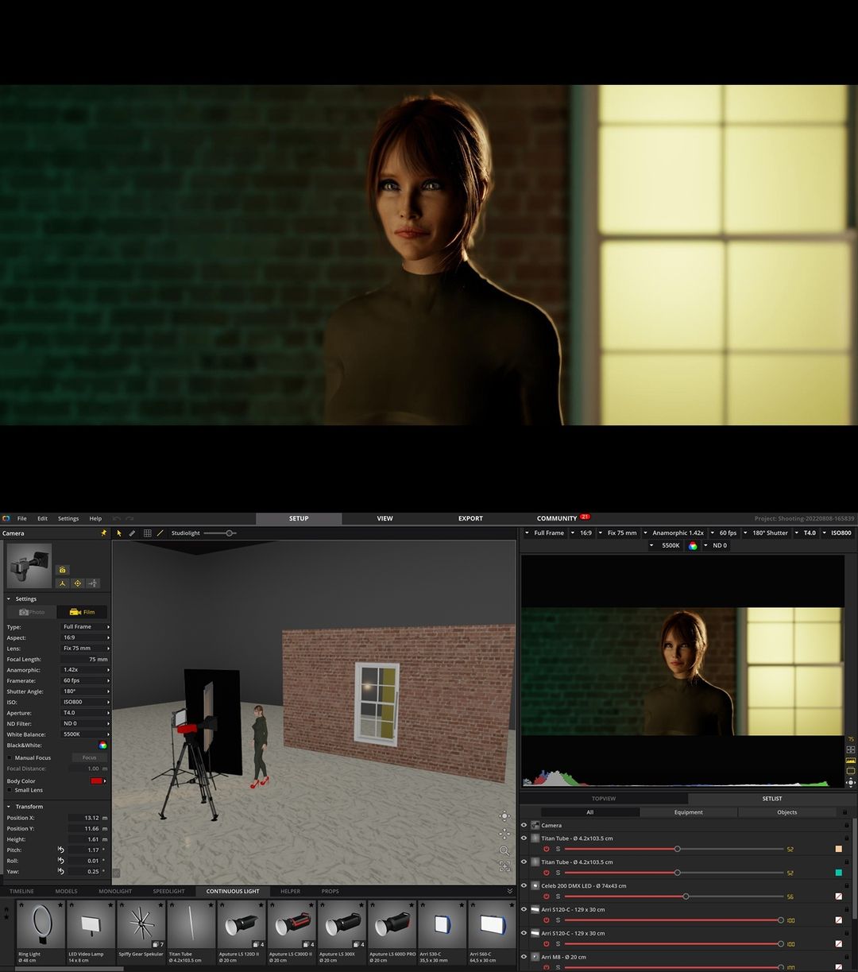Enable the Manual Focus checkbox

(10, 758)
